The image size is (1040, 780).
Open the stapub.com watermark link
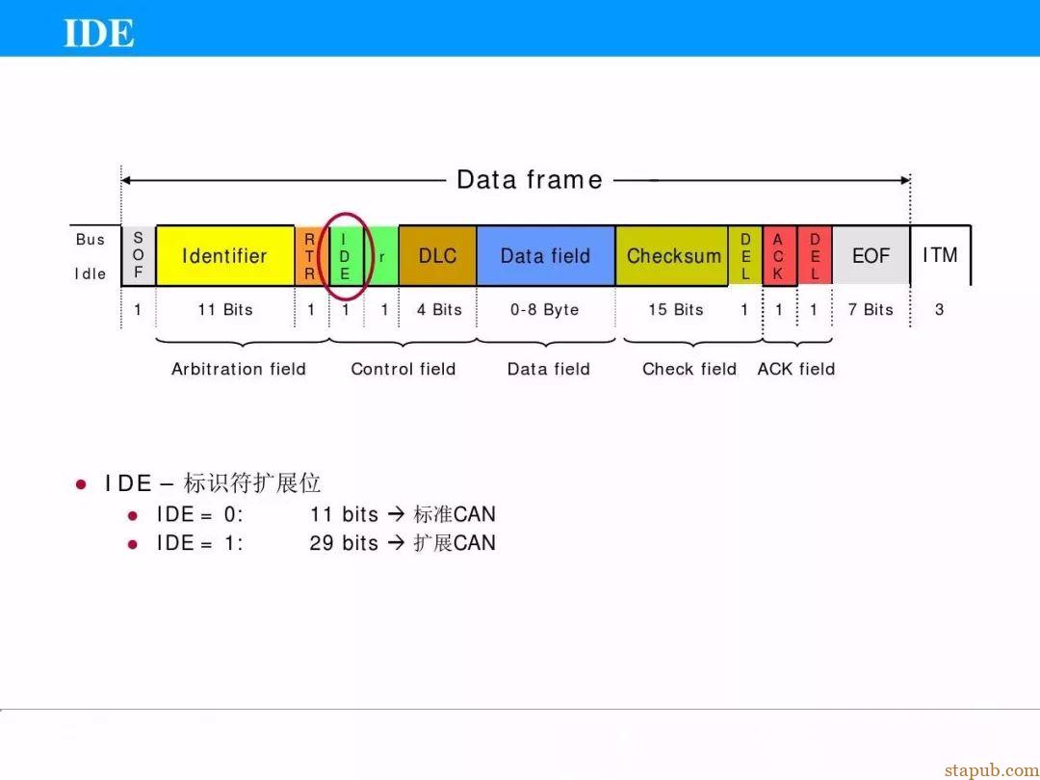(991, 769)
